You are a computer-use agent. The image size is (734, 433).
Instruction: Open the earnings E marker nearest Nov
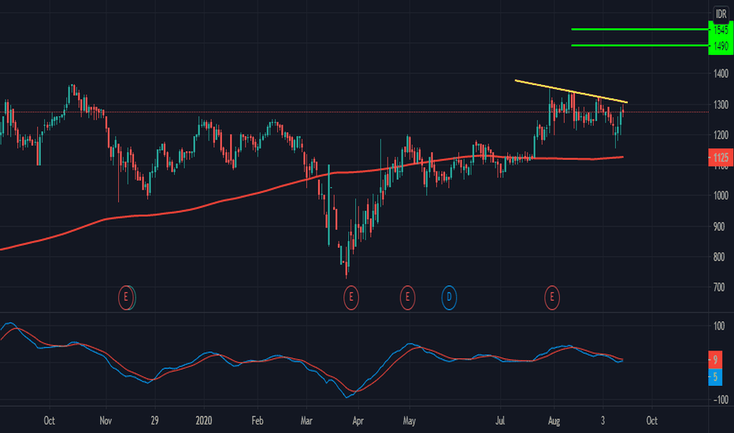click(126, 298)
